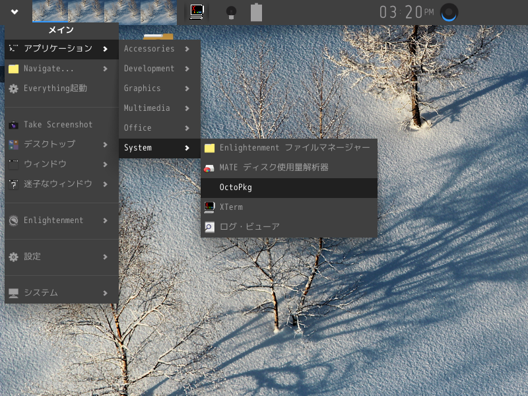The image size is (528, 396).
Task: Open the 迷子なウィンドウ menu entry
Action: click(61, 184)
